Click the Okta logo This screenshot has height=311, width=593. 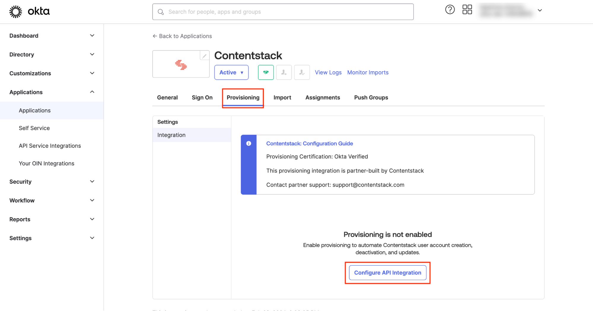pyautogui.click(x=29, y=12)
